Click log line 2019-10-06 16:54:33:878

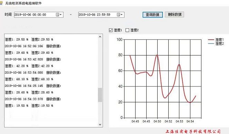pyautogui.click(x=24, y=99)
